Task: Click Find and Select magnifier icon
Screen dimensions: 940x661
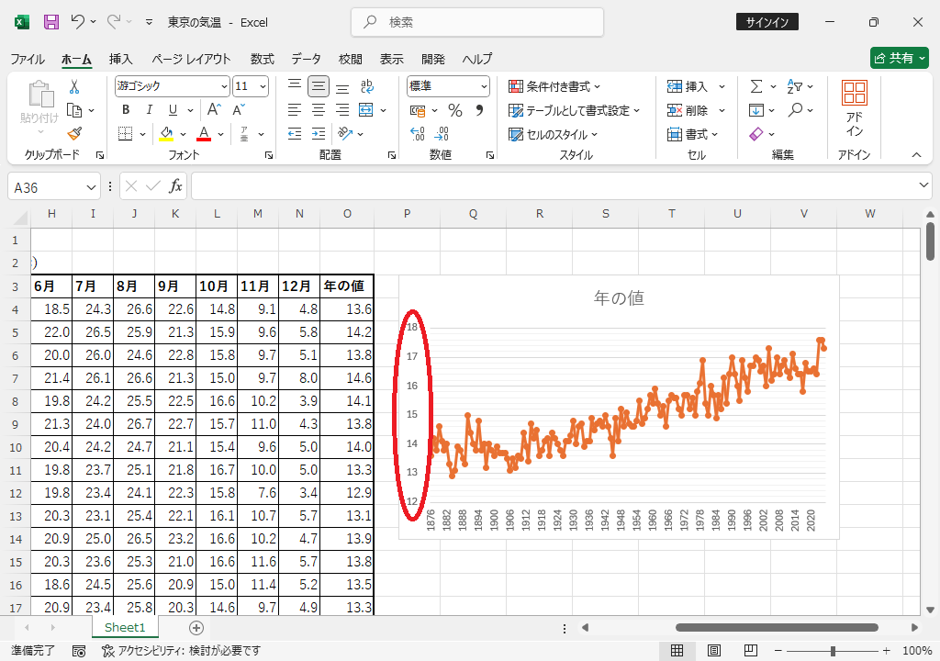Action: [796, 110]
